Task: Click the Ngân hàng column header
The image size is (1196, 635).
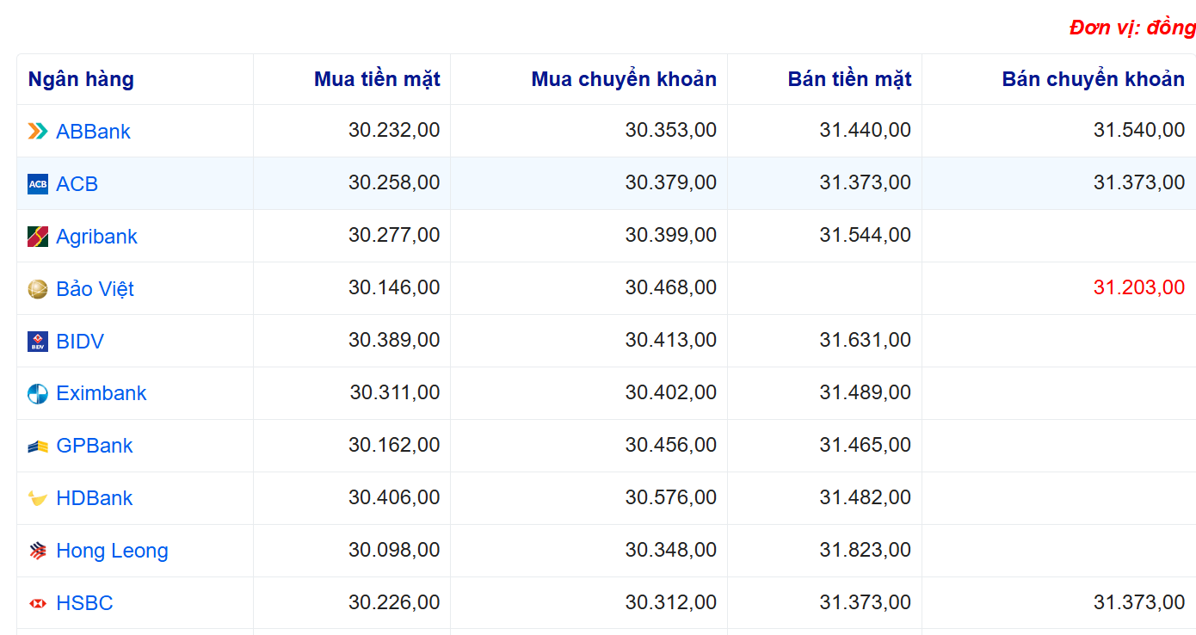Action: pos(81,79)
